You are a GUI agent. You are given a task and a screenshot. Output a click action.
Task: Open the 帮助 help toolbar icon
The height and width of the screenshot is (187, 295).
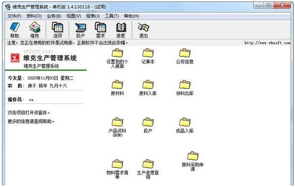coord(15,30)
